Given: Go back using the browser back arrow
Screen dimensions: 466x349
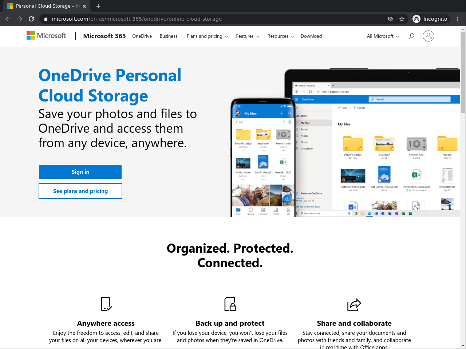Looking at the screenshot, I should coord(8,19).
